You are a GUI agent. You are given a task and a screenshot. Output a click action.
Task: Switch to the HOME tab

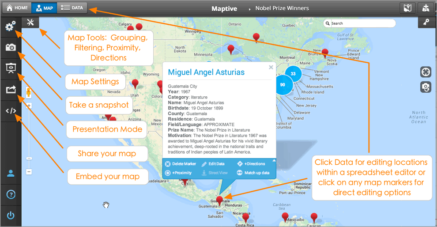coord(17,8)
